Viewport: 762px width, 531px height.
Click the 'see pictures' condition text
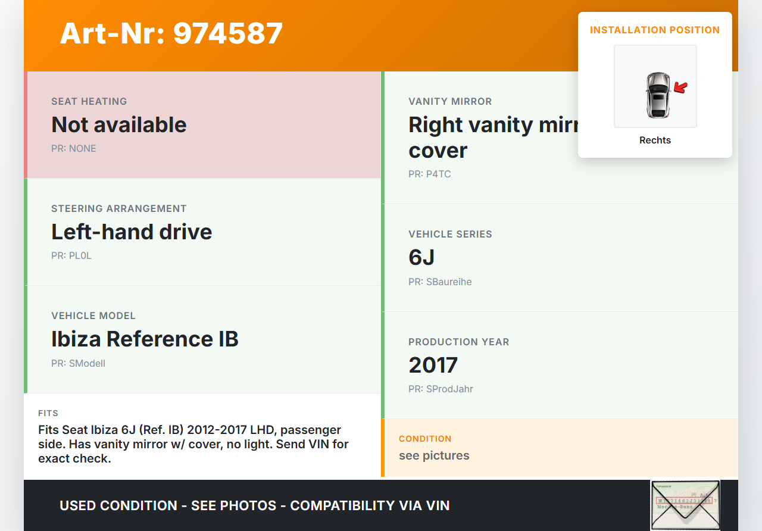434,455
